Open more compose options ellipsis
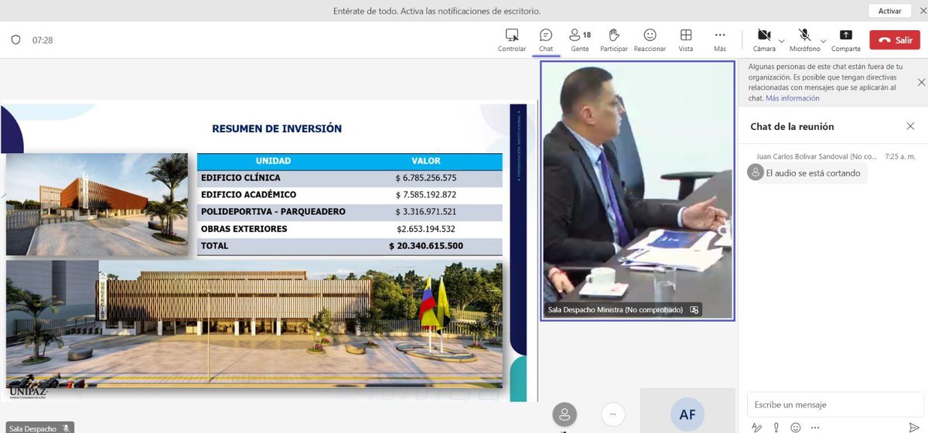The image size is (928, 433). click(815, 427)
